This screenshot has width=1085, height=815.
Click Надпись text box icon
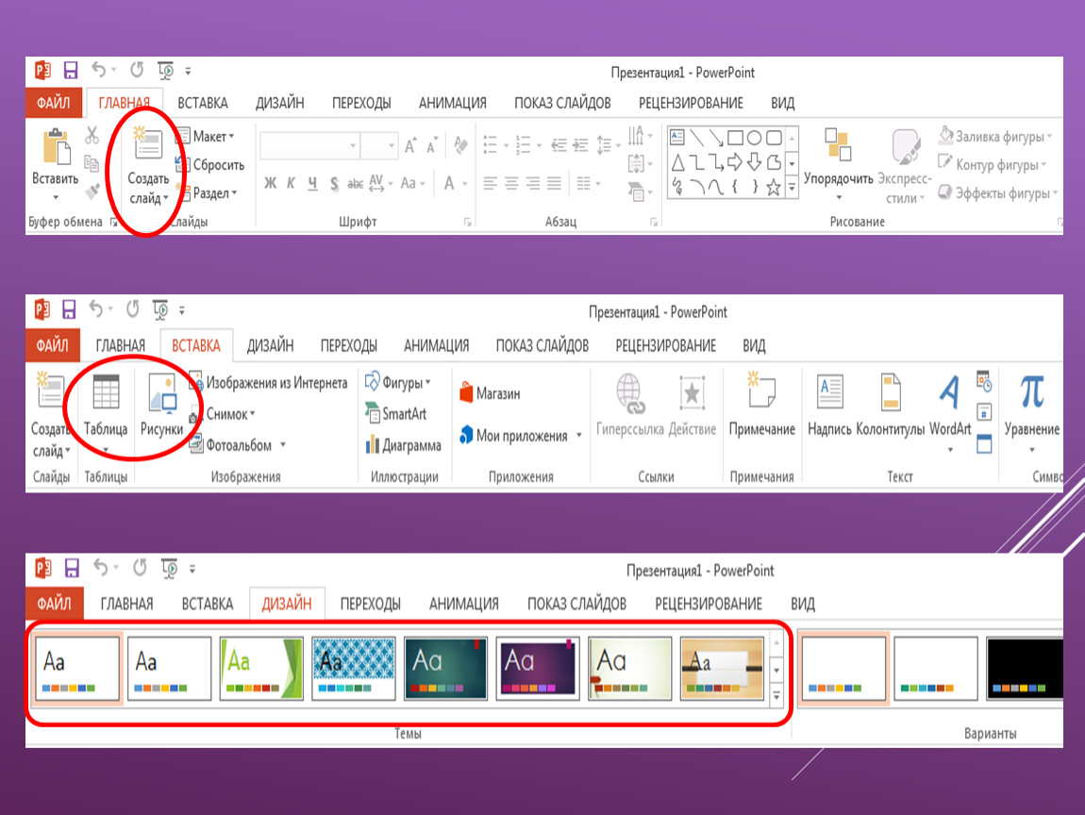pos(829,391)
